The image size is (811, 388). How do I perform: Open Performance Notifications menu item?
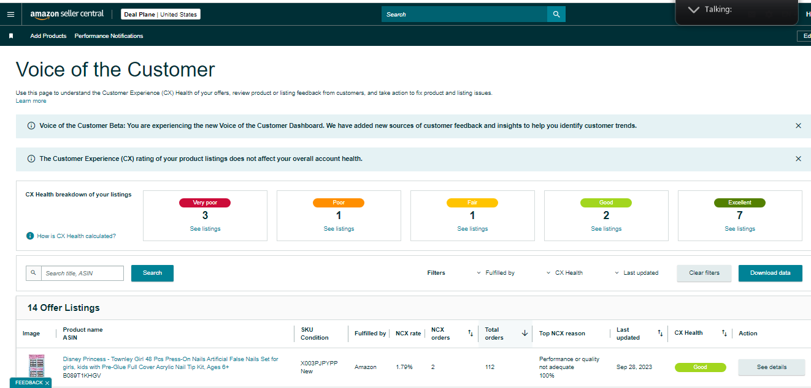(109, 36)
